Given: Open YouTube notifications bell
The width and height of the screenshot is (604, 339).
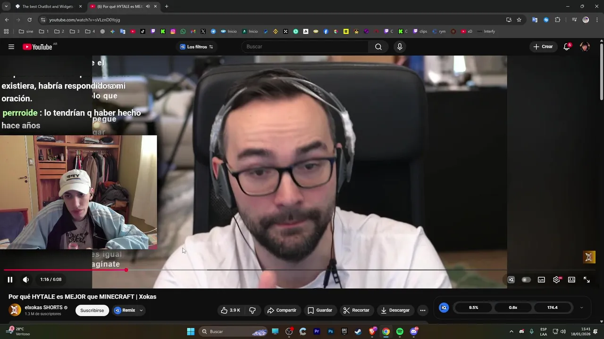Looking at the screenshot, I should pos(567,47).
